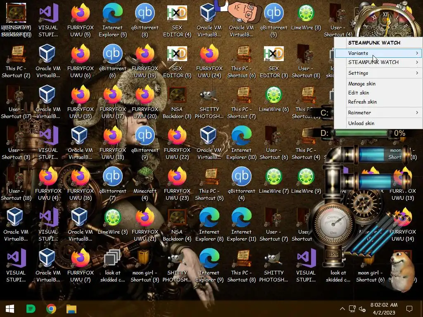Image resolution: width=423 pixels, height=317 pixels.
Task: Expand the Settings submenu arrow
Action: coord(417,73)
